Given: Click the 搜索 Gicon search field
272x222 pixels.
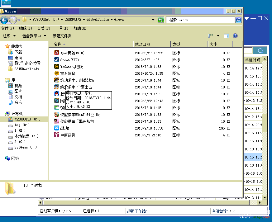Looking at the screenshot, I should (x=200, y=20).
